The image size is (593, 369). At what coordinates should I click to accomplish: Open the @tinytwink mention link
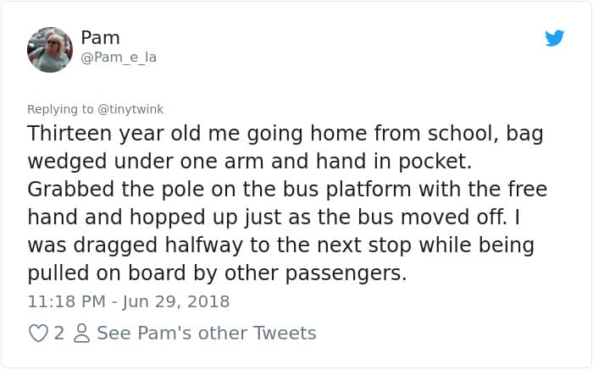click(x=130, y=109)
